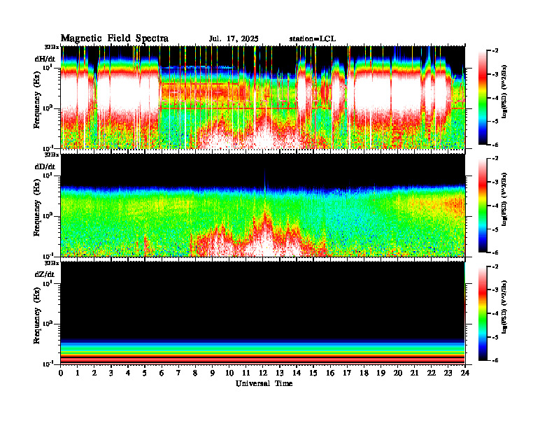554x428 pixels.
Task: Click the "6" hour tick label
Action: 162,373
